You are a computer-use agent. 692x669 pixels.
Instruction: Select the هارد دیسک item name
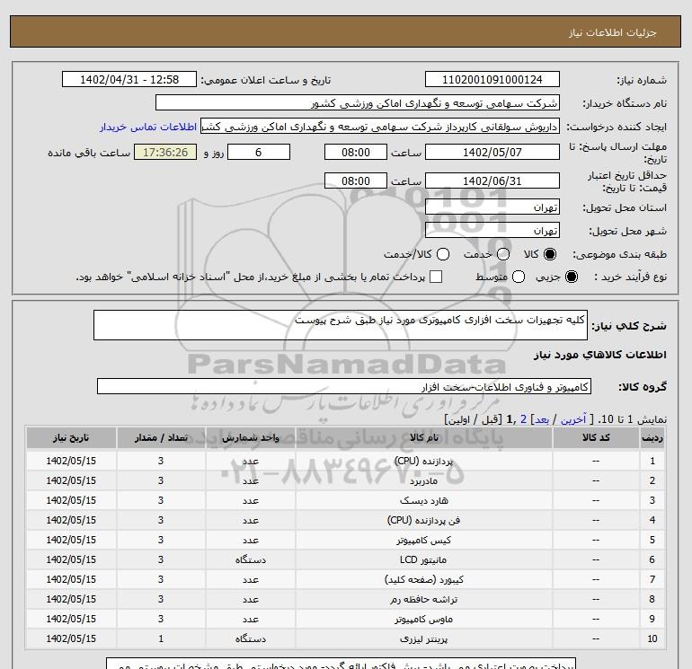click(x=423, y=500)
